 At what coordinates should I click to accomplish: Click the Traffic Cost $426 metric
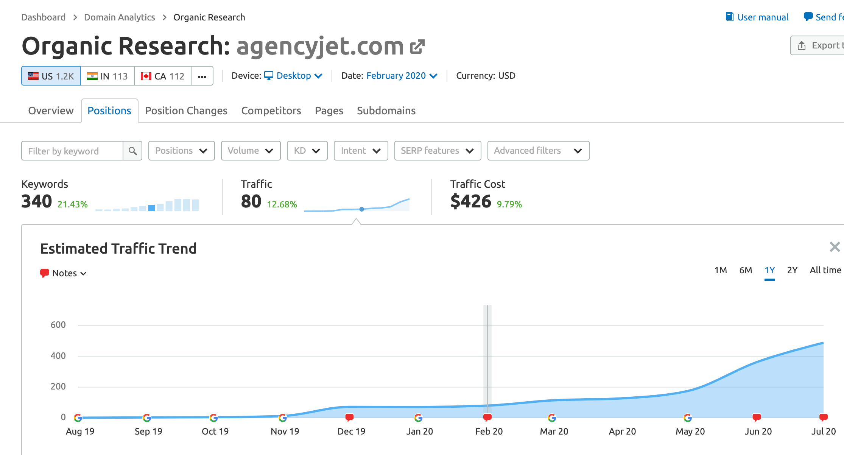coord(471,201)
